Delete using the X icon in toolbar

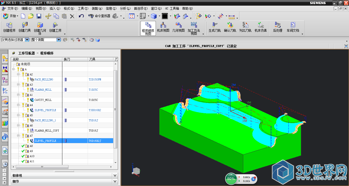point(72,16)
